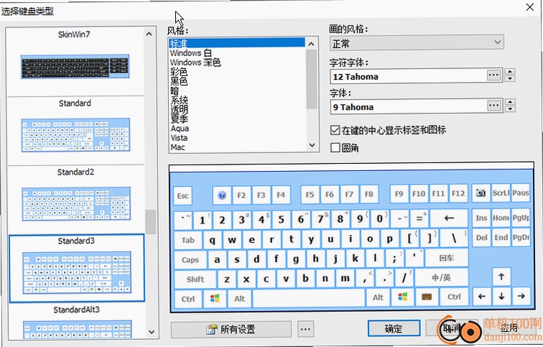The width and height of the screenshot is (543, 347).
Task: Click the right Windows logo key
Action: tap(402, 297)
